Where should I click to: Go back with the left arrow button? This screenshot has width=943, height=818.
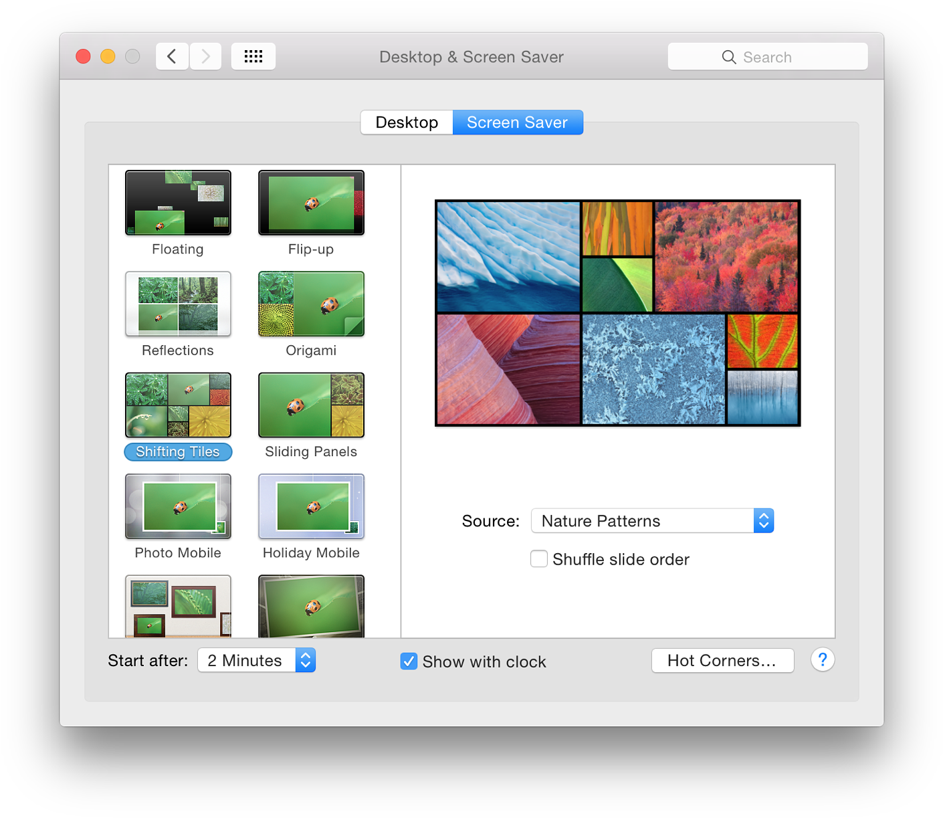pyautogui.click(x=172, y=57)
